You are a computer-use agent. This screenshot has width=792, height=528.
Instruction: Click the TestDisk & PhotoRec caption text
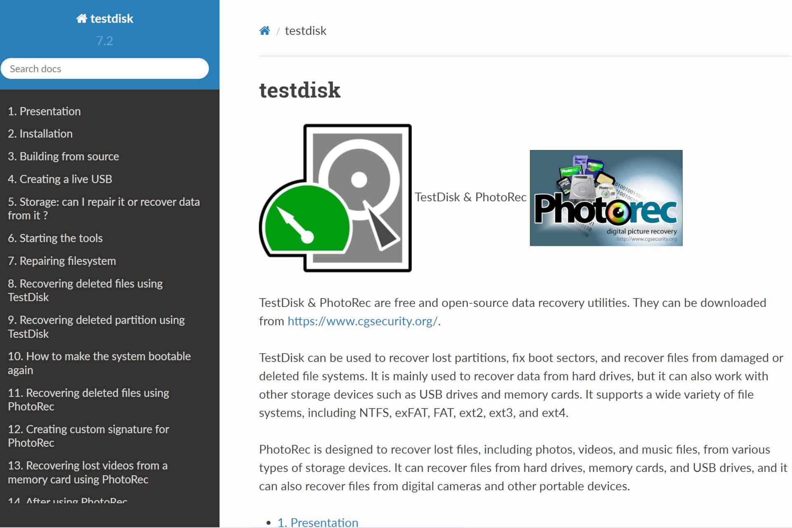(x=471, y=197)
